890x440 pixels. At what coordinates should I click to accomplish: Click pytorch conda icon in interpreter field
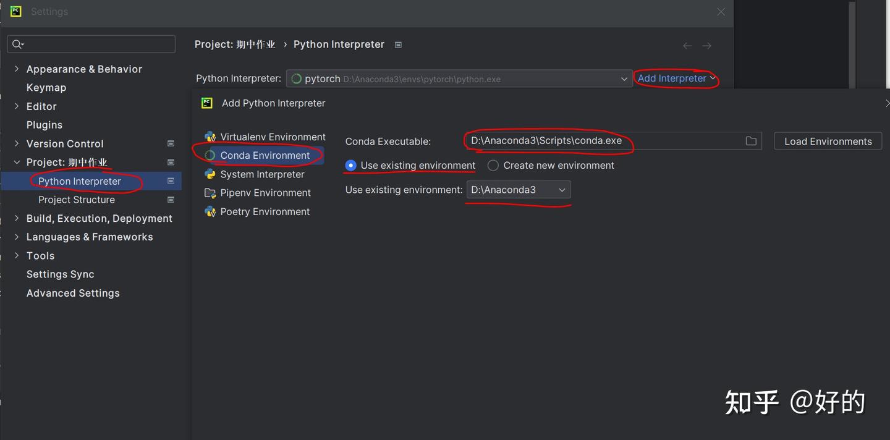pos(296,78)
